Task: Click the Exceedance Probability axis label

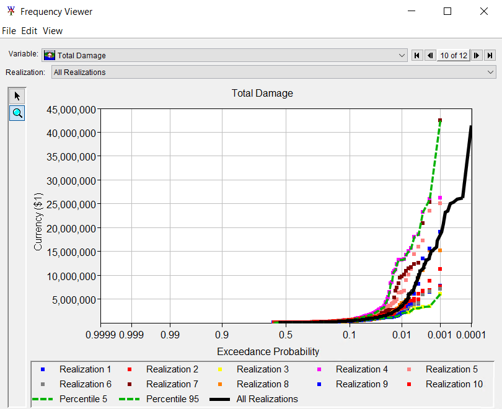Action: point(268,351)
